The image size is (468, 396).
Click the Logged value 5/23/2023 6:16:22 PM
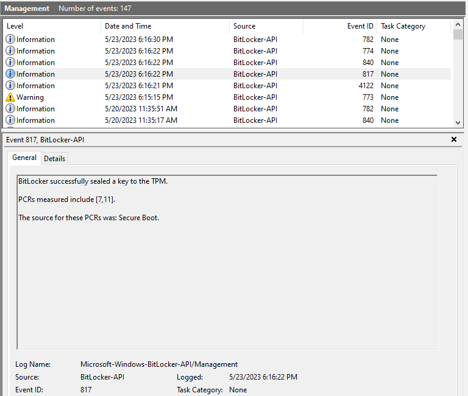pos(263,377)
